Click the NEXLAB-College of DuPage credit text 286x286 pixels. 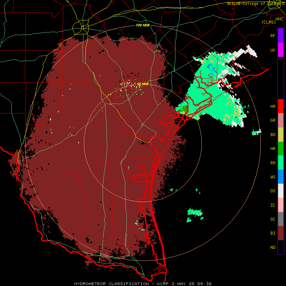click(256, 3)
